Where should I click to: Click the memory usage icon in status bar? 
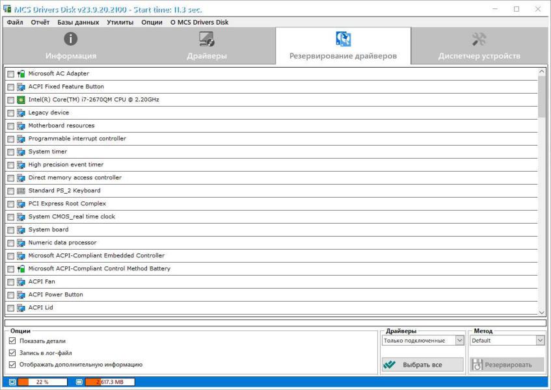pos(79,382)
